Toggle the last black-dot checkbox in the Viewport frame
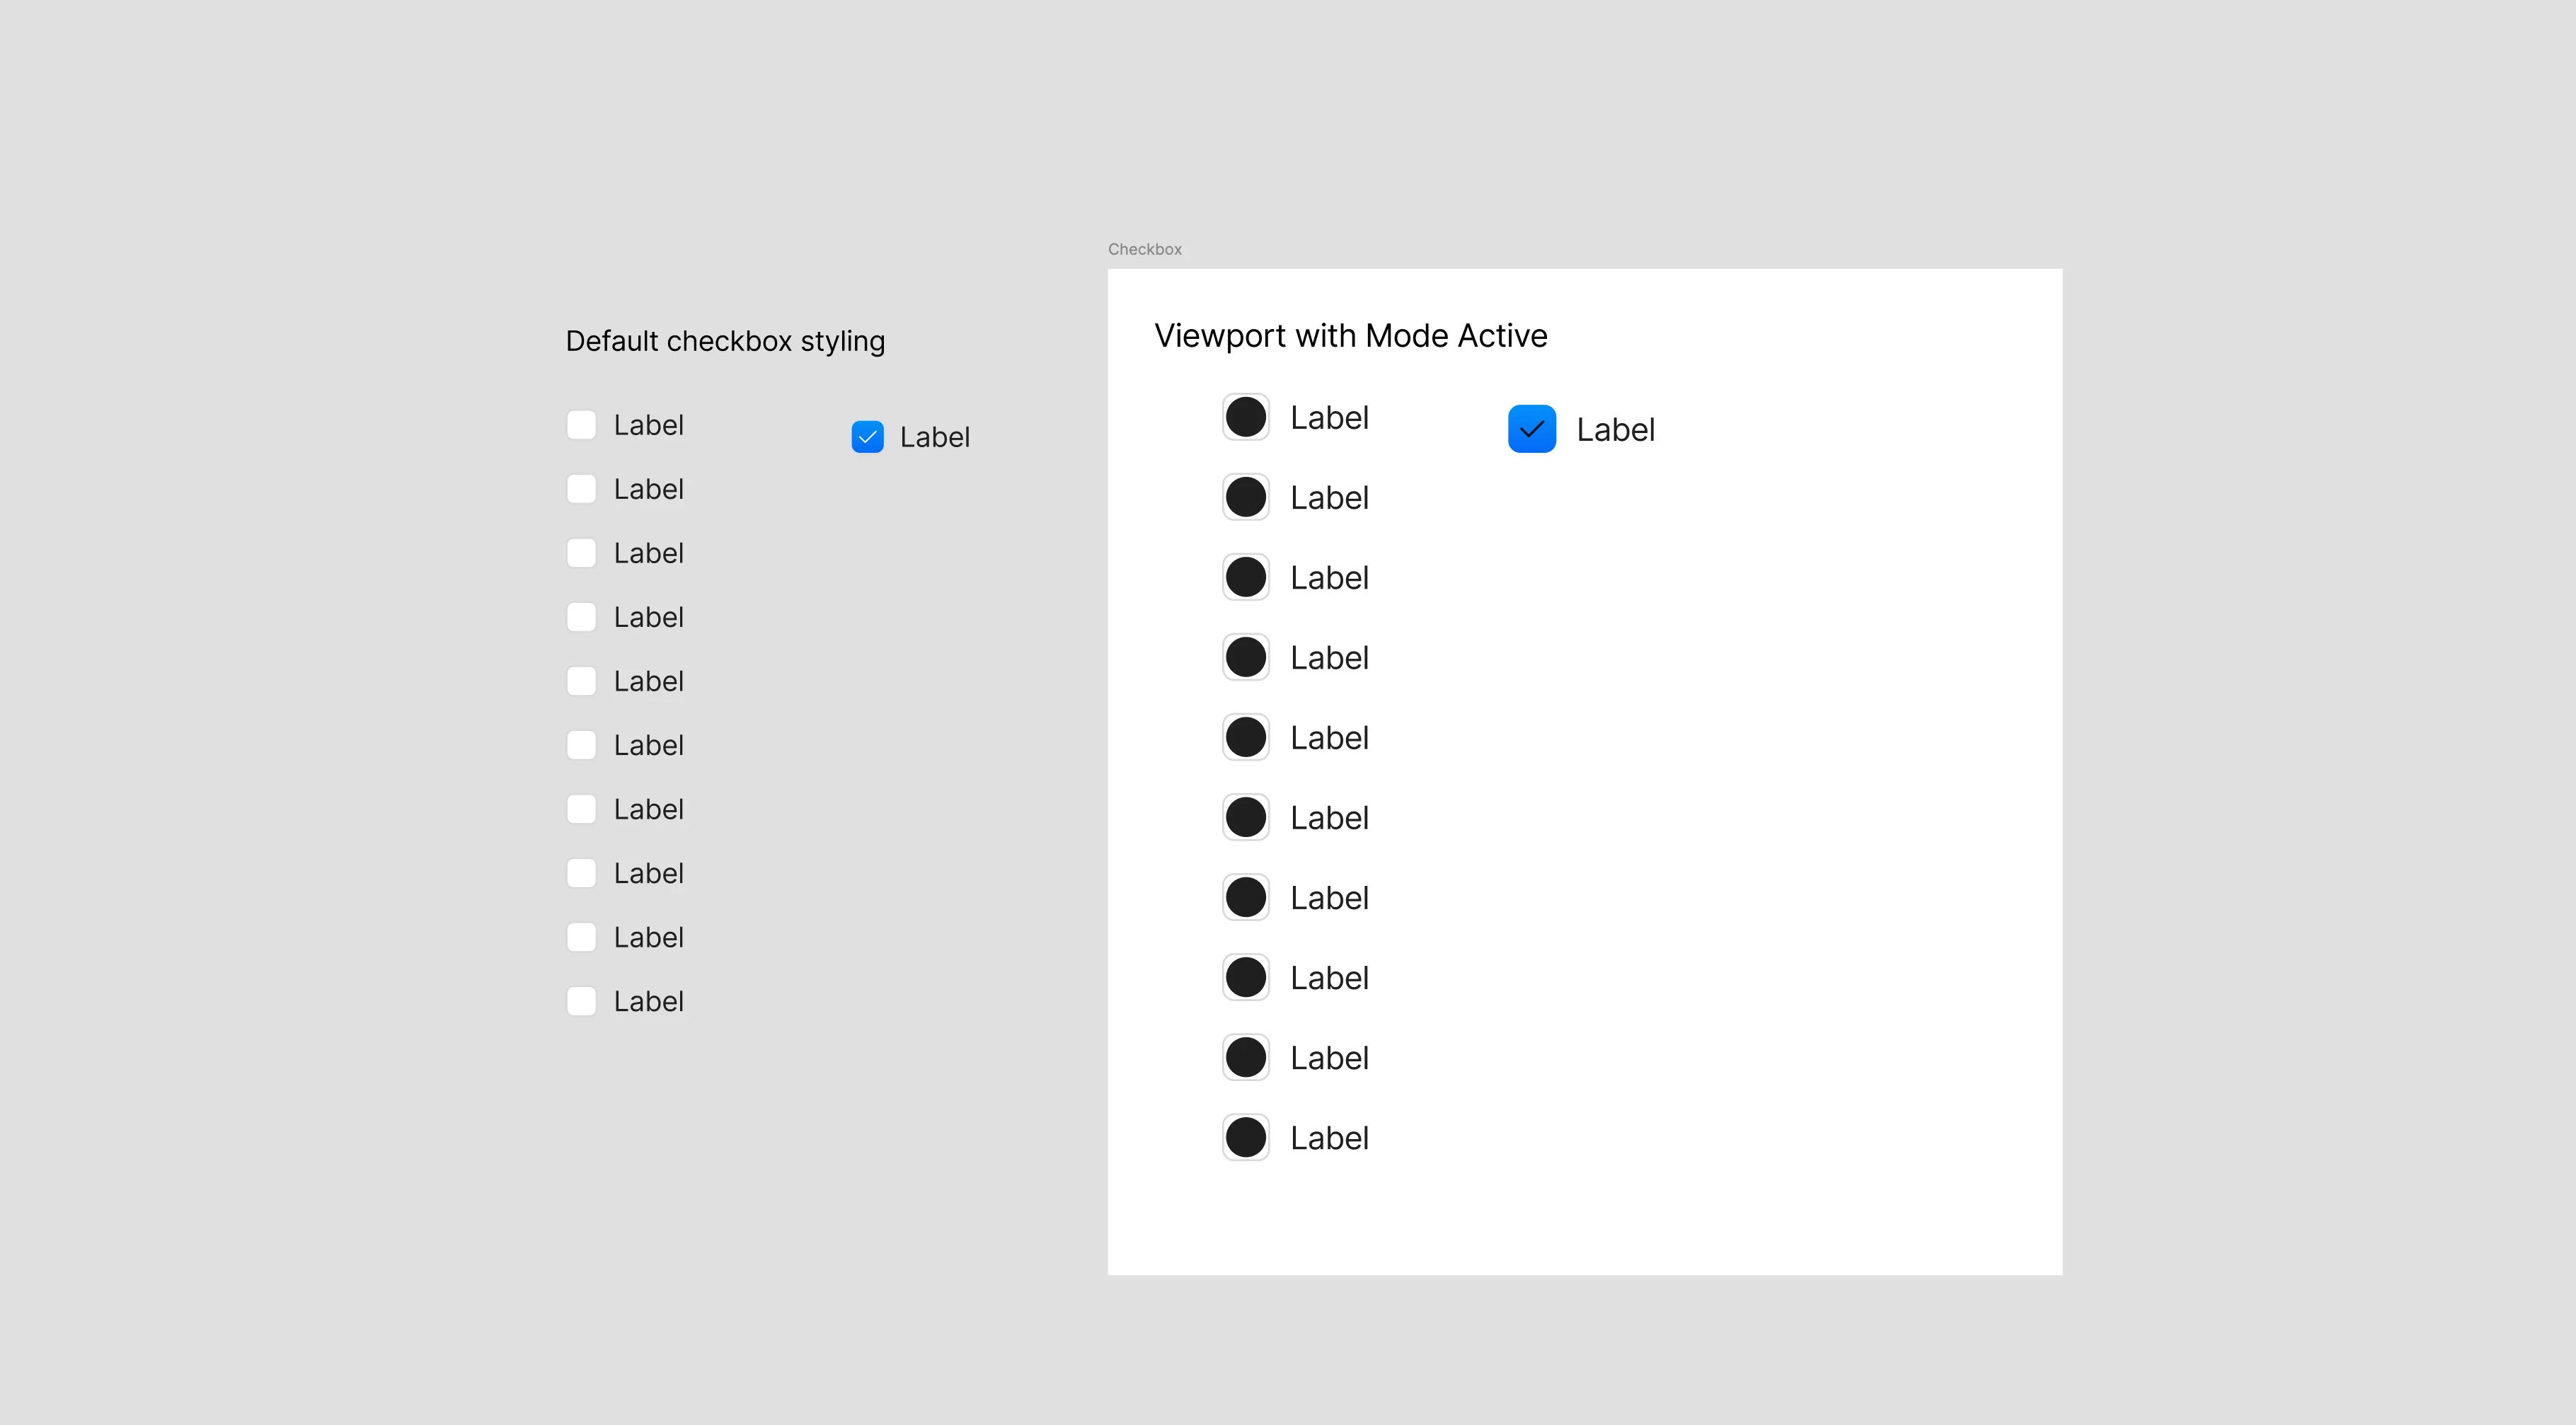The height and width of the screenshot is (1425, 2576). 1246,1137
